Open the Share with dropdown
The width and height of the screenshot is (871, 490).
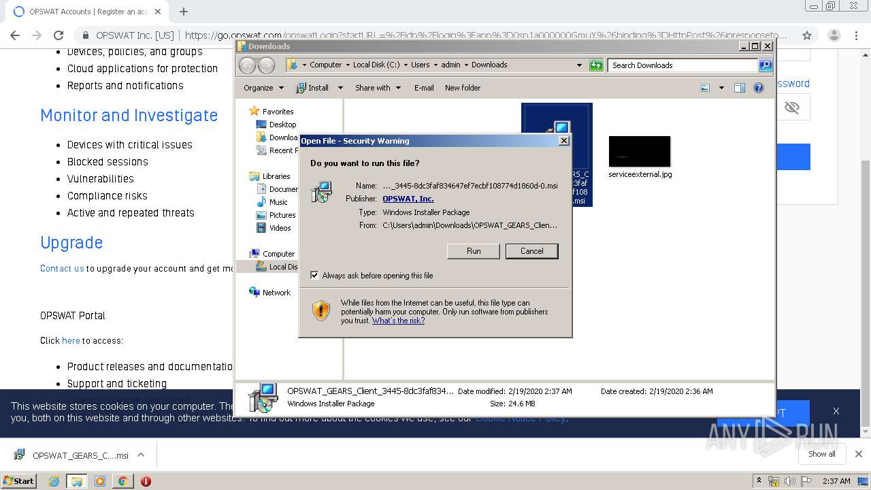pyautogui.click(x=378, y=88)
